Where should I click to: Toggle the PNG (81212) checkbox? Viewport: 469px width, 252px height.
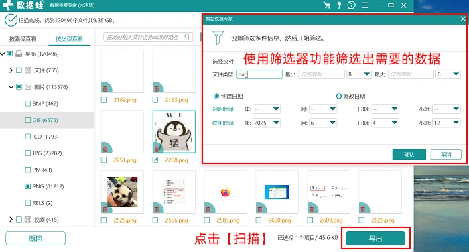[x=28, y=186]
